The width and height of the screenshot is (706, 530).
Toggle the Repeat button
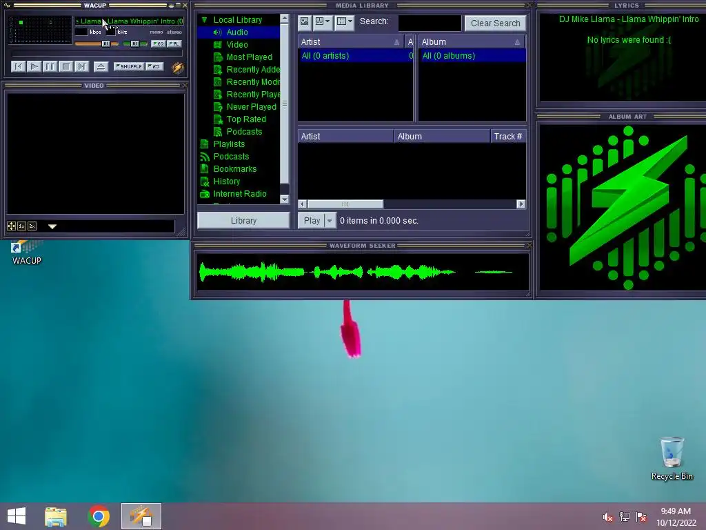pyautogui.click(x=154, y=66)
